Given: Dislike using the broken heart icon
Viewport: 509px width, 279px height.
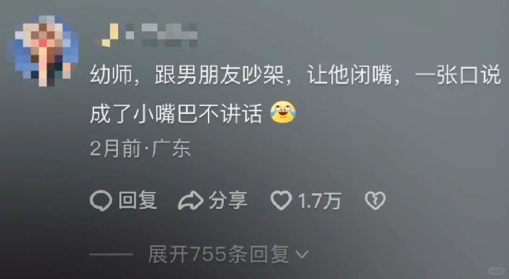Looking at the screenshot, I should pos(375,200).
